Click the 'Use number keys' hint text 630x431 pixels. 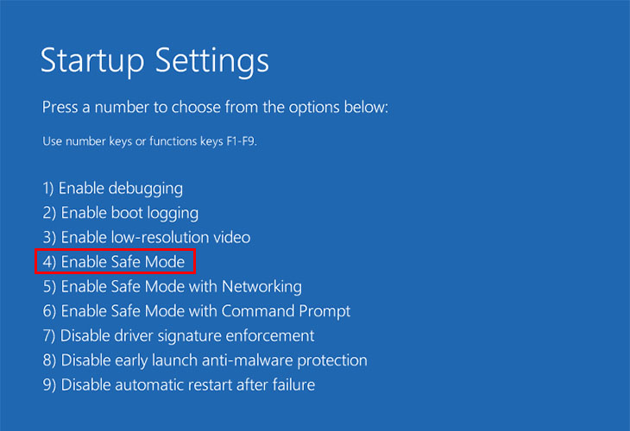click(x=149, y=141)
